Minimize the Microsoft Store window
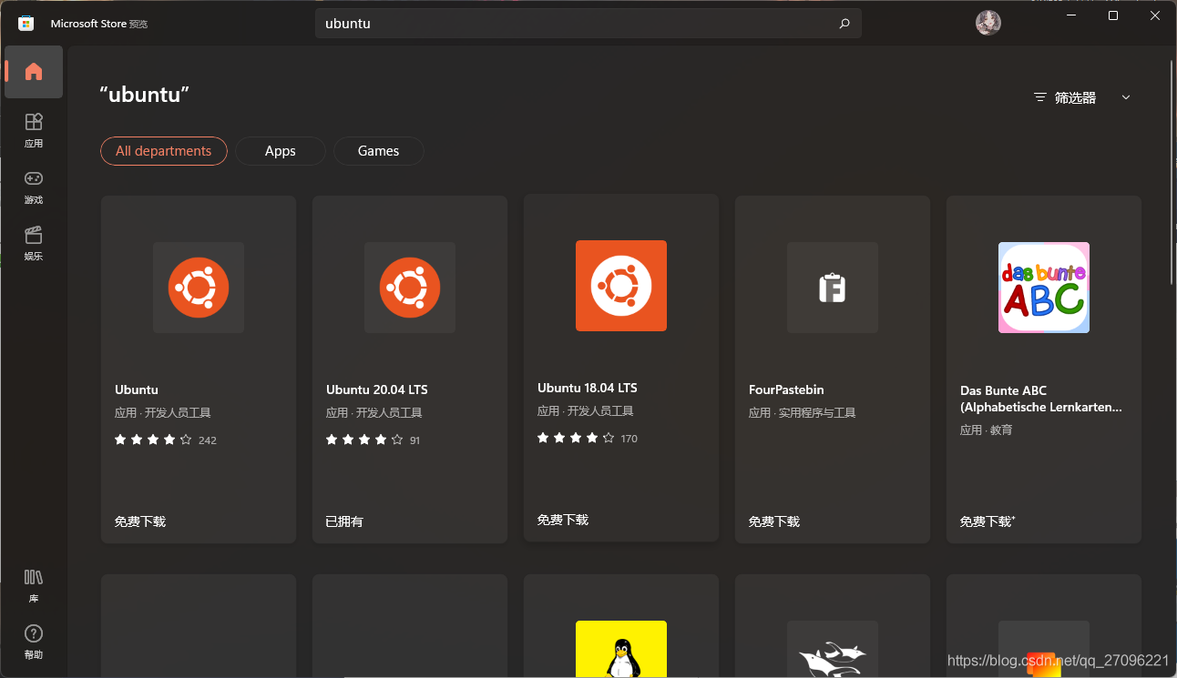Viewport: 1177px width, 678px height. (x=1070, y=15)
